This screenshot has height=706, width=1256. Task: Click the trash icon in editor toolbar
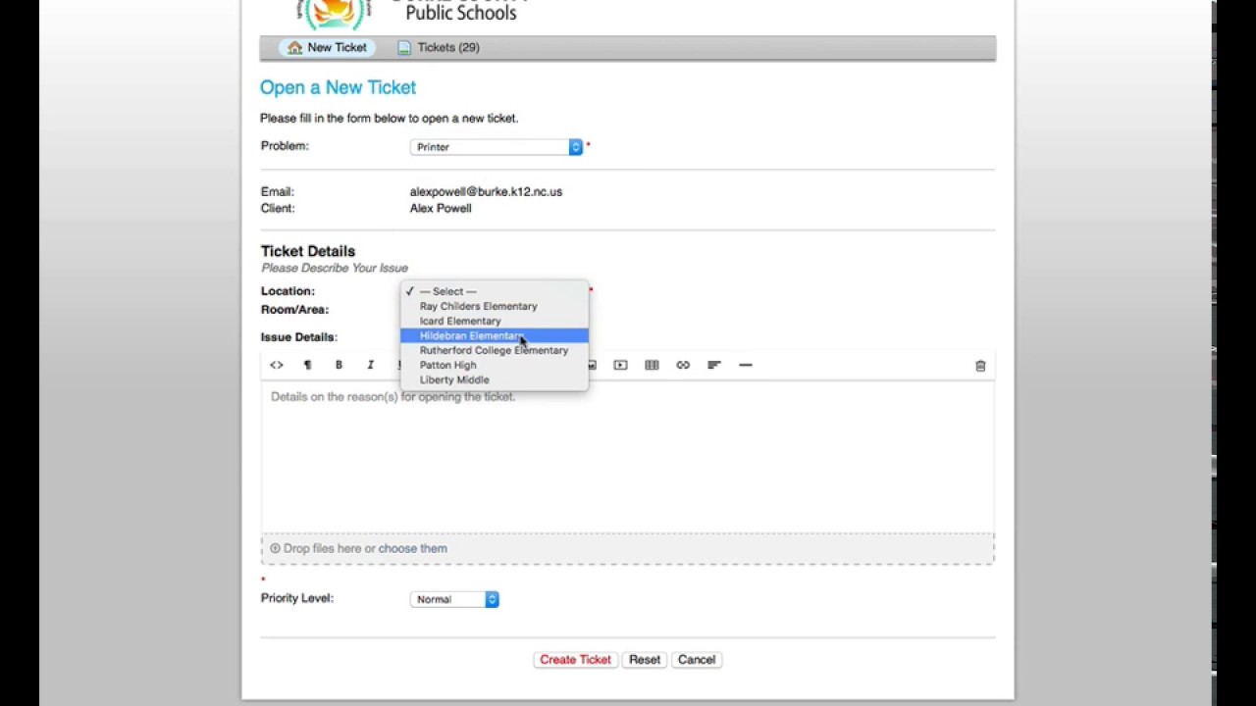980,366
